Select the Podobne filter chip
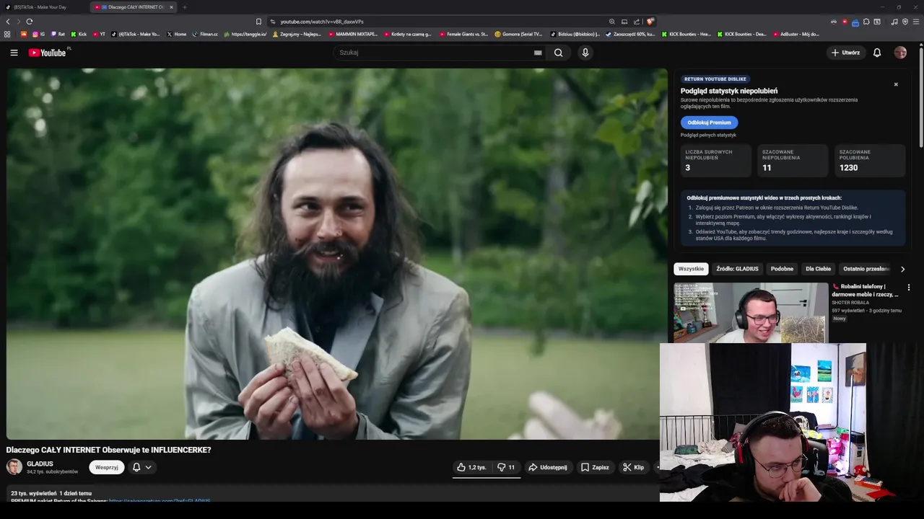 click(x=782, y=269)
